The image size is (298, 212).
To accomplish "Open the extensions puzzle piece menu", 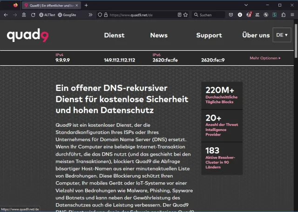I will point(284,15).
